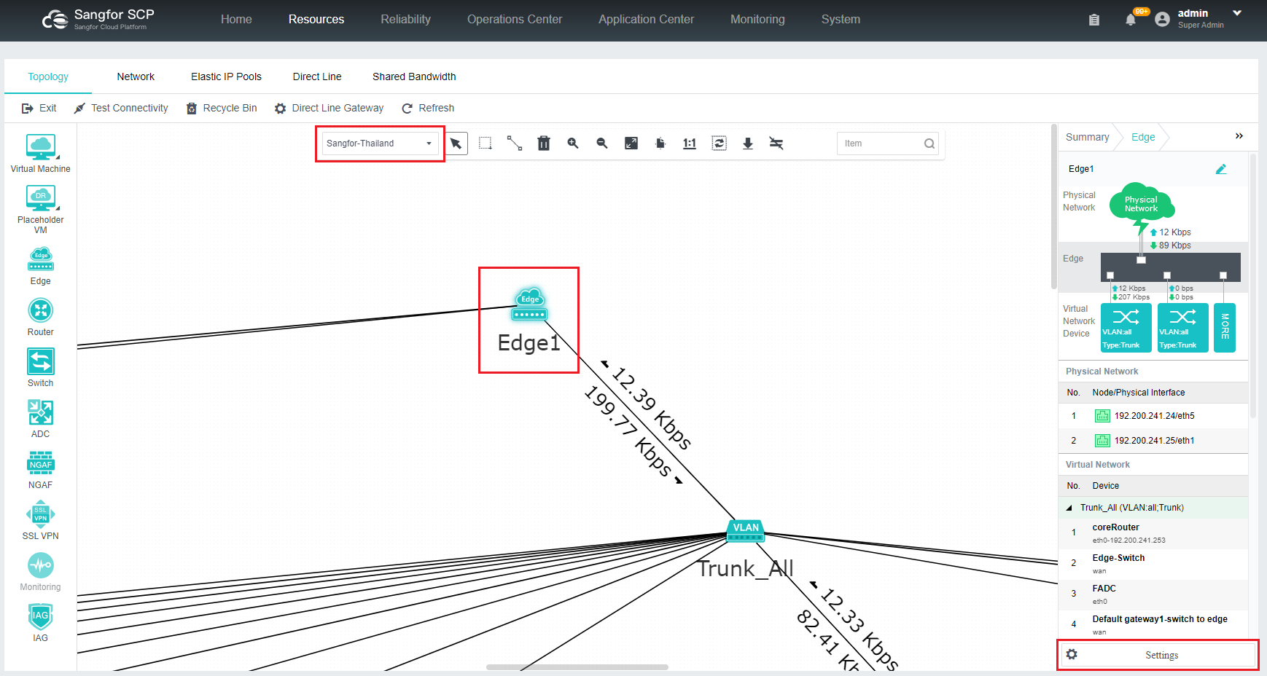Click the move-page icon in canvas toolbar
The image size is (1267, 676).
click(x=660, y=144)
